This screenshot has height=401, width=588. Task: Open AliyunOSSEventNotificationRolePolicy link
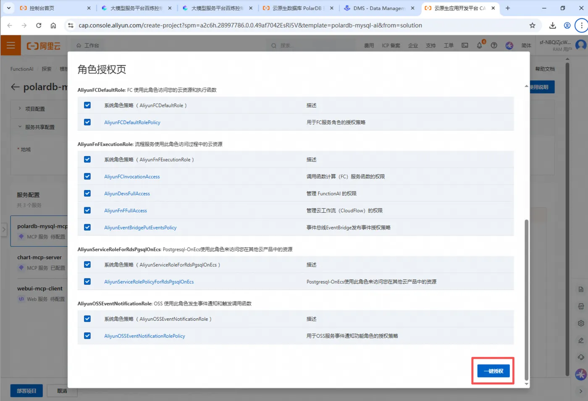click(144, 336)
